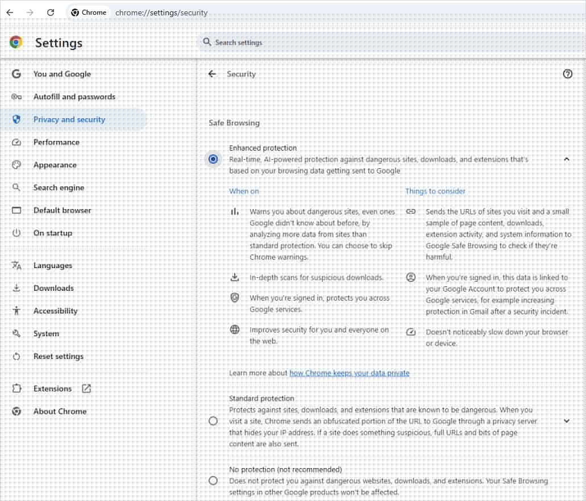Click the gauge icon for Performance
The height and width of the screenshot is (501, 586).
pos(16,143)
